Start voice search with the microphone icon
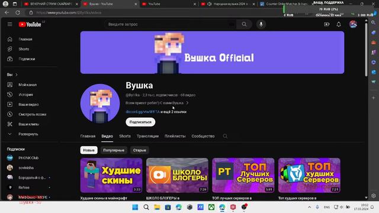 tap(261, 24)
